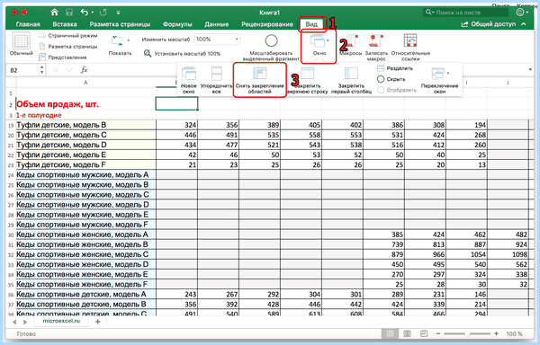Click Скрыть window option

(x=391, y=79)
